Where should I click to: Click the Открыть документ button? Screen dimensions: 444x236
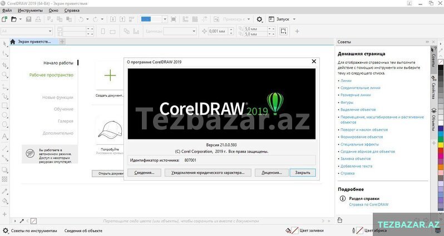[x=108, y=174]
